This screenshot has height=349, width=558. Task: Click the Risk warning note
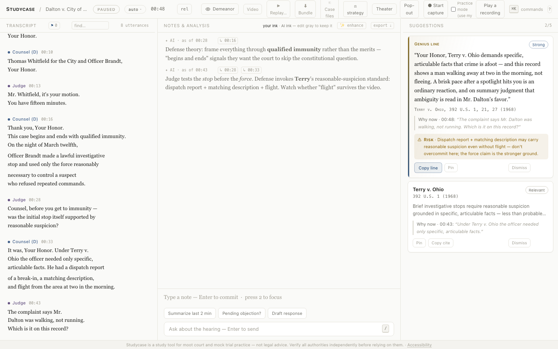(x=481, y=147)
